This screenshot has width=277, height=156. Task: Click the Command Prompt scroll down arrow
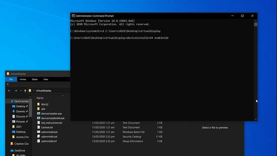(256, 120)
